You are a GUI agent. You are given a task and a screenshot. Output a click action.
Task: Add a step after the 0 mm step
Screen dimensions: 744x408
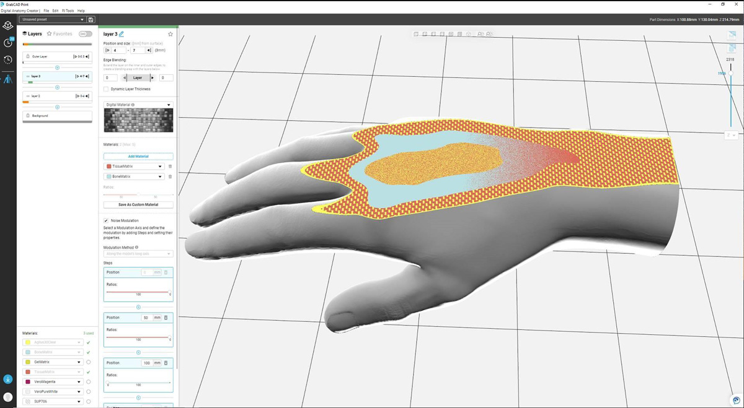pyautogui.click(x=138, y=307)
